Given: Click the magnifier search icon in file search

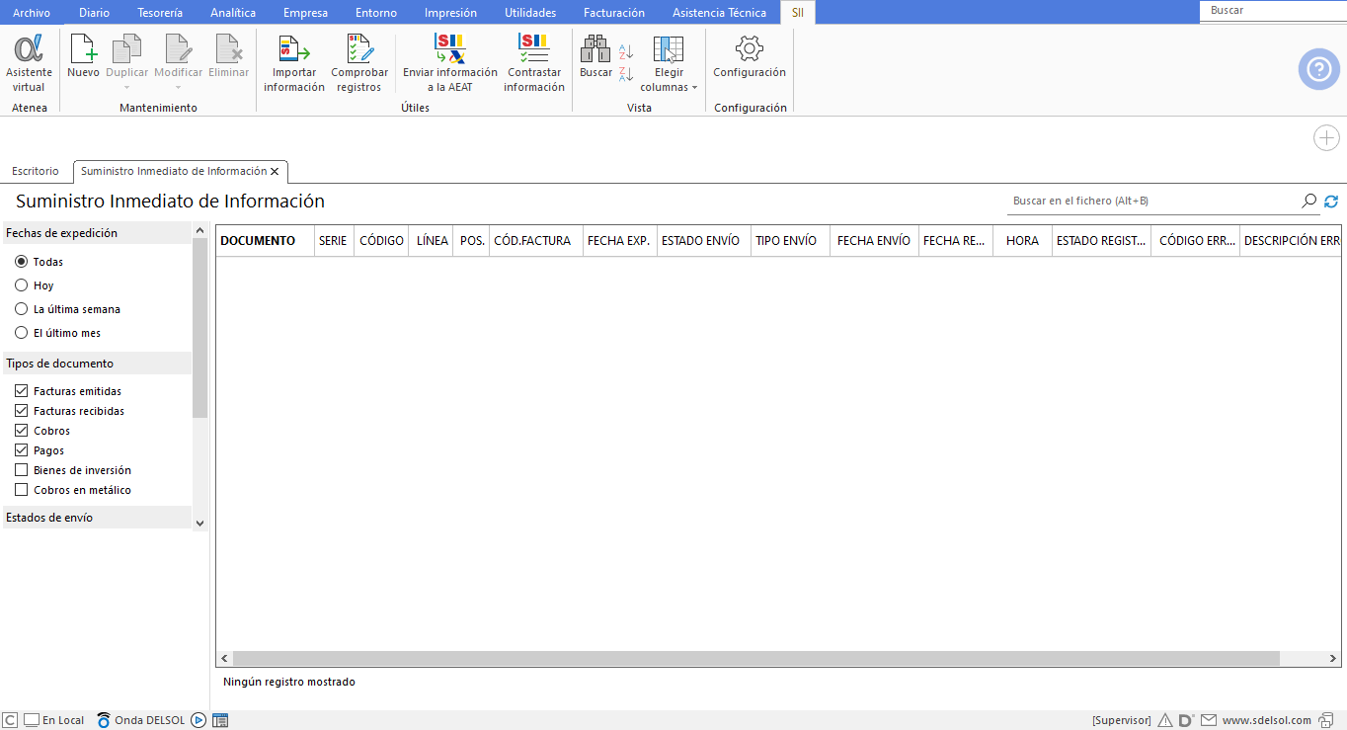Looking at the screenshot, I should coord(1309,201).
